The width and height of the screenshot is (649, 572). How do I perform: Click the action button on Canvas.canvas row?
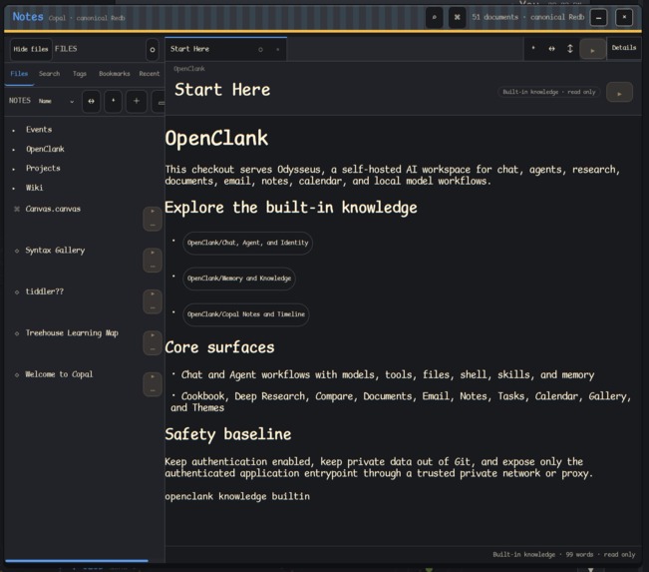[153, 219]
